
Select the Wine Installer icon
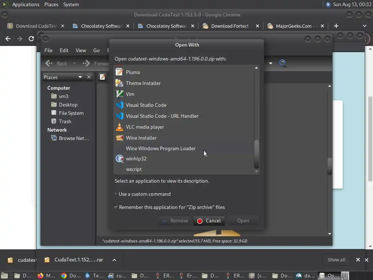point(119,138)
